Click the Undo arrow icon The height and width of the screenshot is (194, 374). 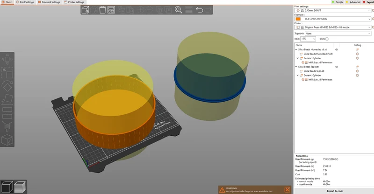[x=199, y=10]
